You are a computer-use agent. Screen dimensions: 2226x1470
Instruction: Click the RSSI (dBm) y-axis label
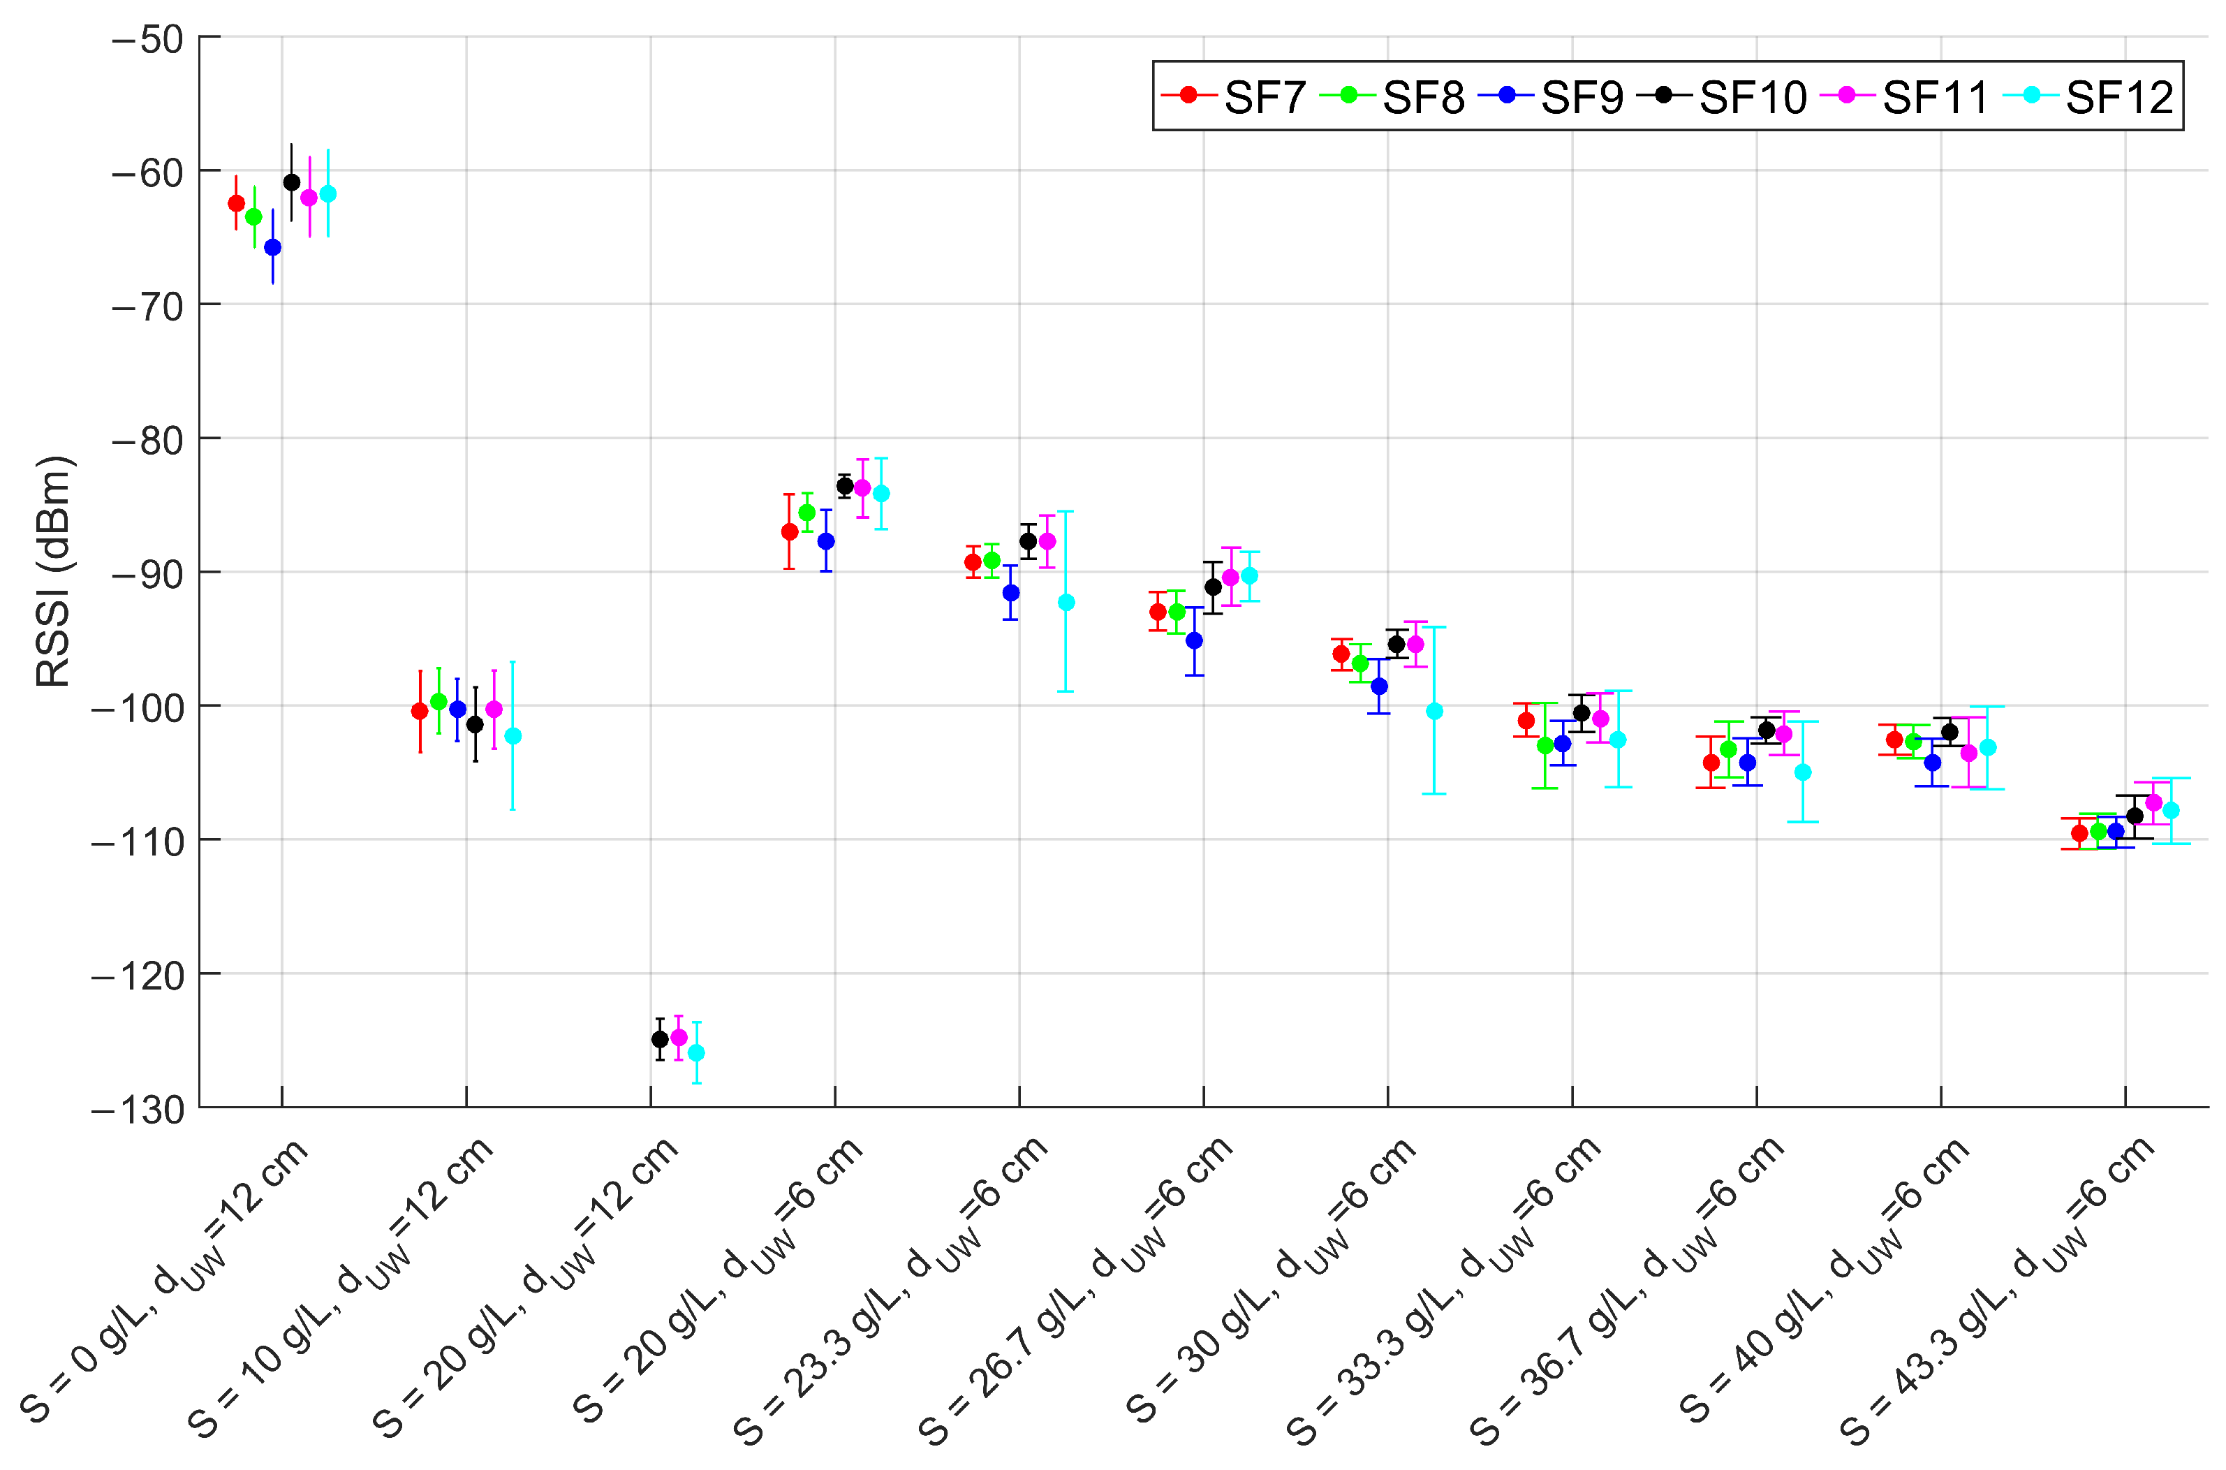(x=52, y=571)
